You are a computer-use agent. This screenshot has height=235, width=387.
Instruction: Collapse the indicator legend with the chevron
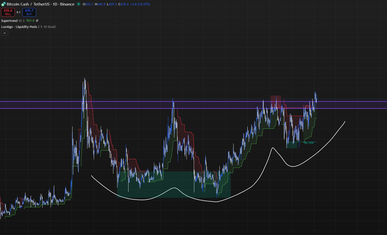tap(5, 33)
